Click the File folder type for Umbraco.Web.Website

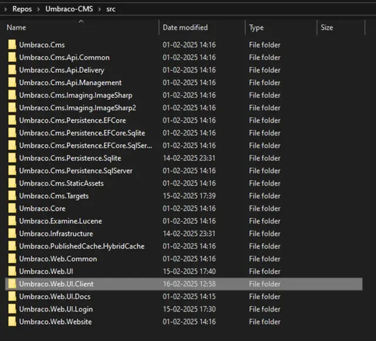point(265,322)
